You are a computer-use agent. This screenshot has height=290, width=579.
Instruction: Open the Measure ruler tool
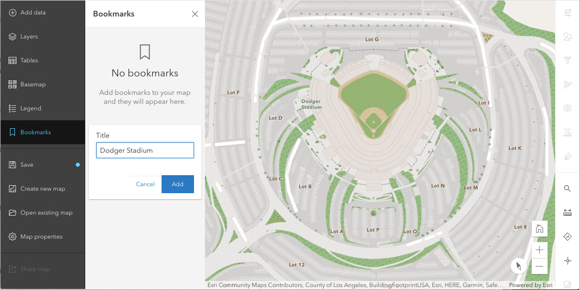click(567, 213)
